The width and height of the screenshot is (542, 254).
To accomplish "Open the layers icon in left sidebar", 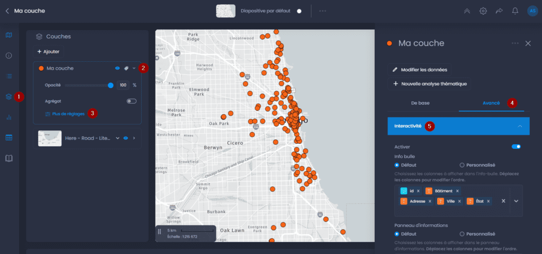I will tap(9, 97).
